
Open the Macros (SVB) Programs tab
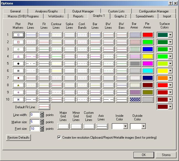(x=23, y=16)
